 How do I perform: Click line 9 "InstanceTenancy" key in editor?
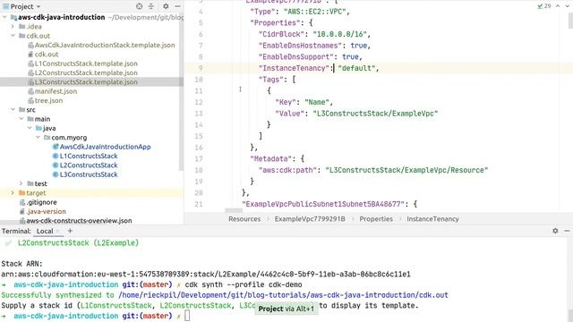pyautogui.click(x=295, y=68)
